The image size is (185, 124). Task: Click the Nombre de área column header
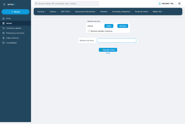(94, 21)
